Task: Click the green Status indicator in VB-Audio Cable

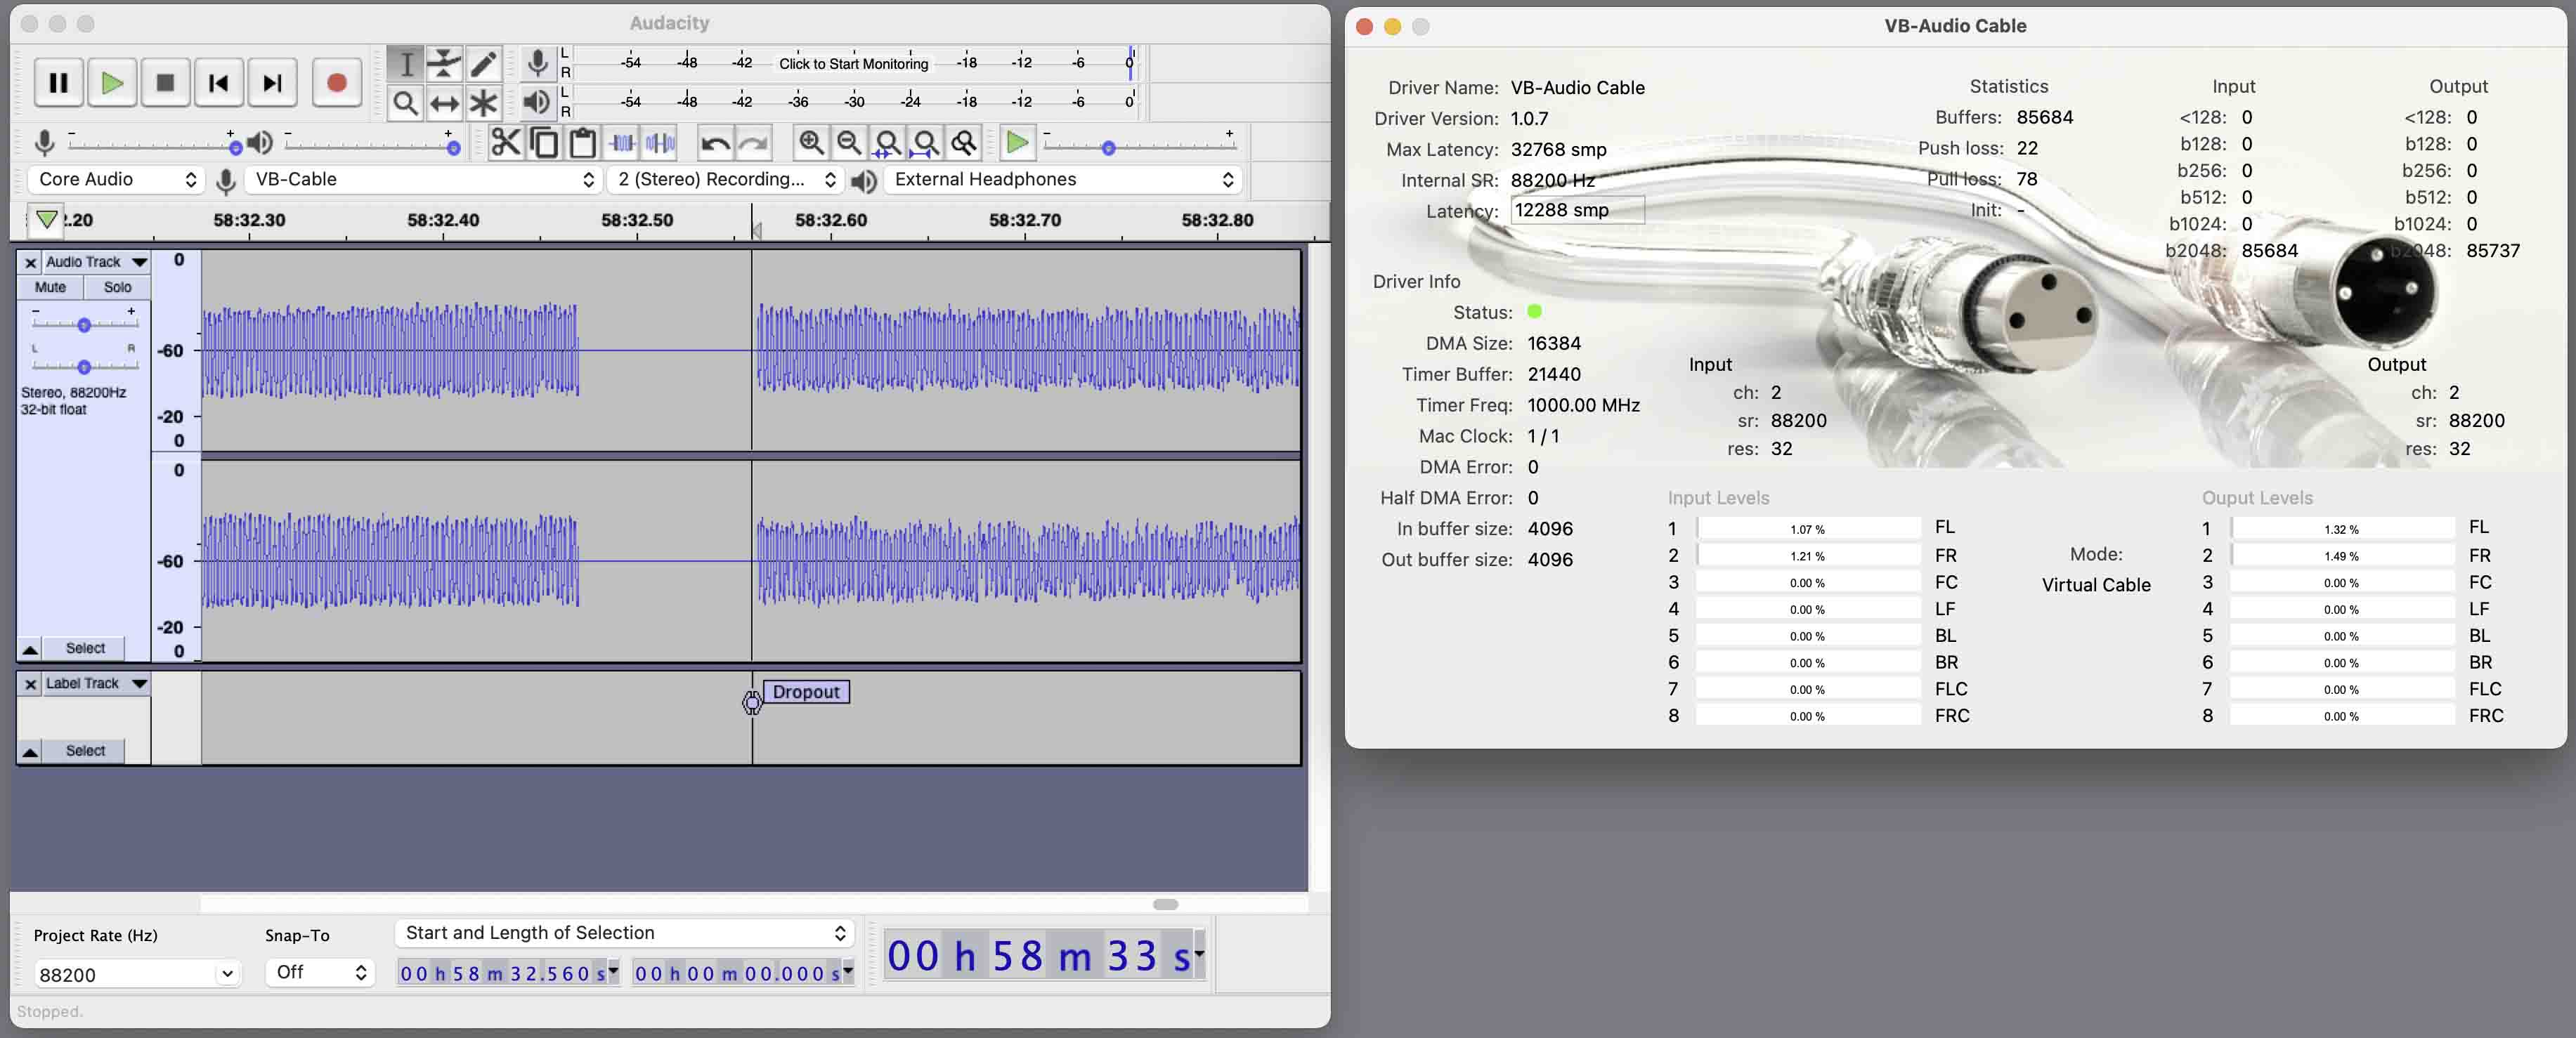Action: point(1534,312)
